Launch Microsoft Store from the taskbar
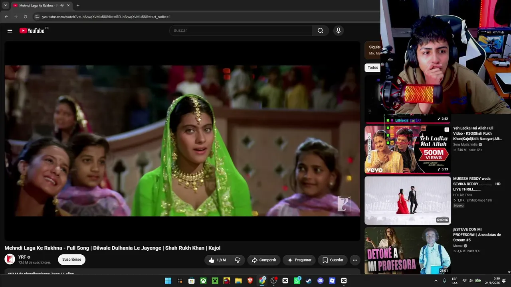The height and width of the screenshot is (287, 511). point(192,281)
